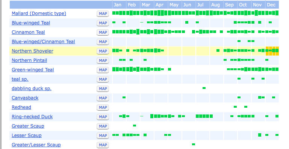The height and width of the screenshot is (149, 289).
Task: Open the Blue-winged/Cinnamon Teal link
Action: pyautogui.click(x=43, y=42)
